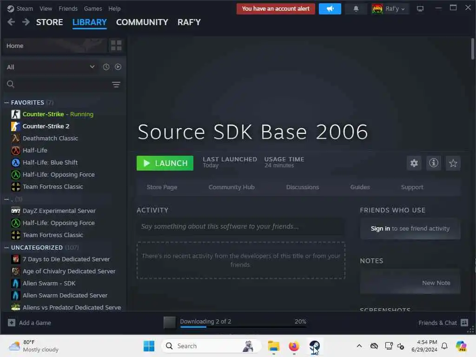Click the Add a Game plus icon
The width and height of the screenshot is (476, 357).
click(12, 323)
